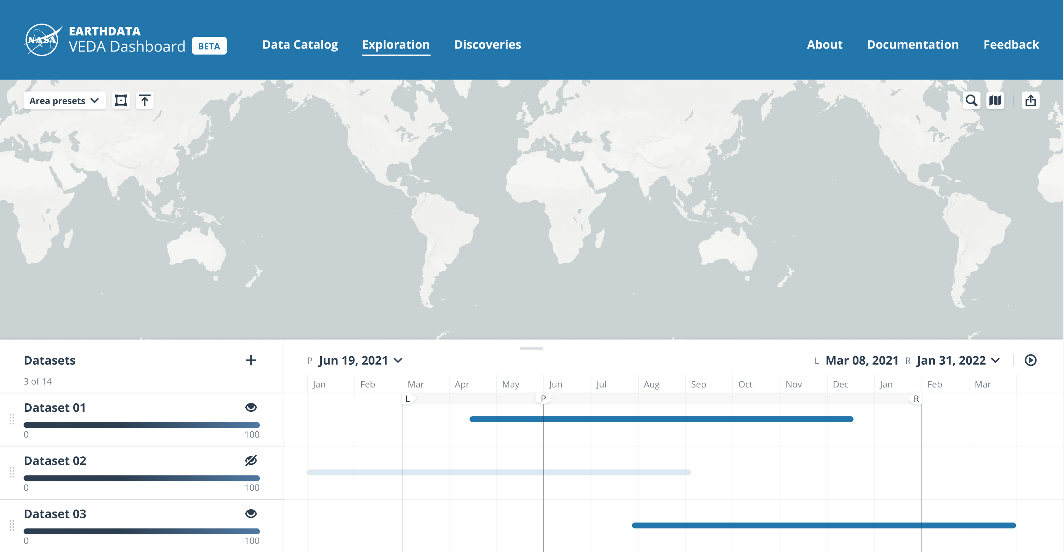The height and width of the screenshot is (552, 1064).
Task: Open the Jun 19, 2021 date picker
Action: coord(360,360)
